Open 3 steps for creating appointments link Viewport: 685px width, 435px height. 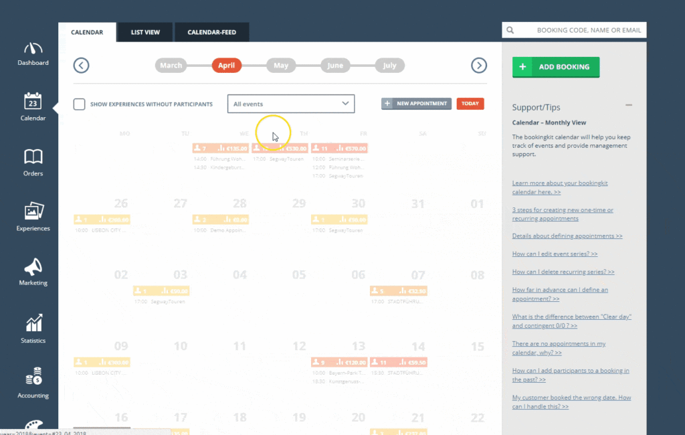coord(563,214)
